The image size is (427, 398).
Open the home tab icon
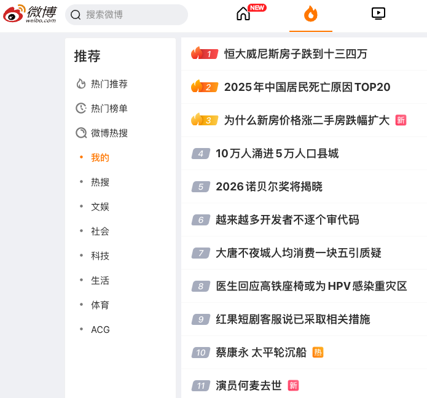point(243,14)
